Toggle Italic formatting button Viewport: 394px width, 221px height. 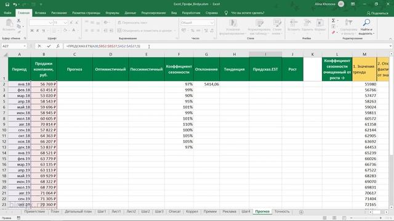pyautogui.click(x=38, y=31)
